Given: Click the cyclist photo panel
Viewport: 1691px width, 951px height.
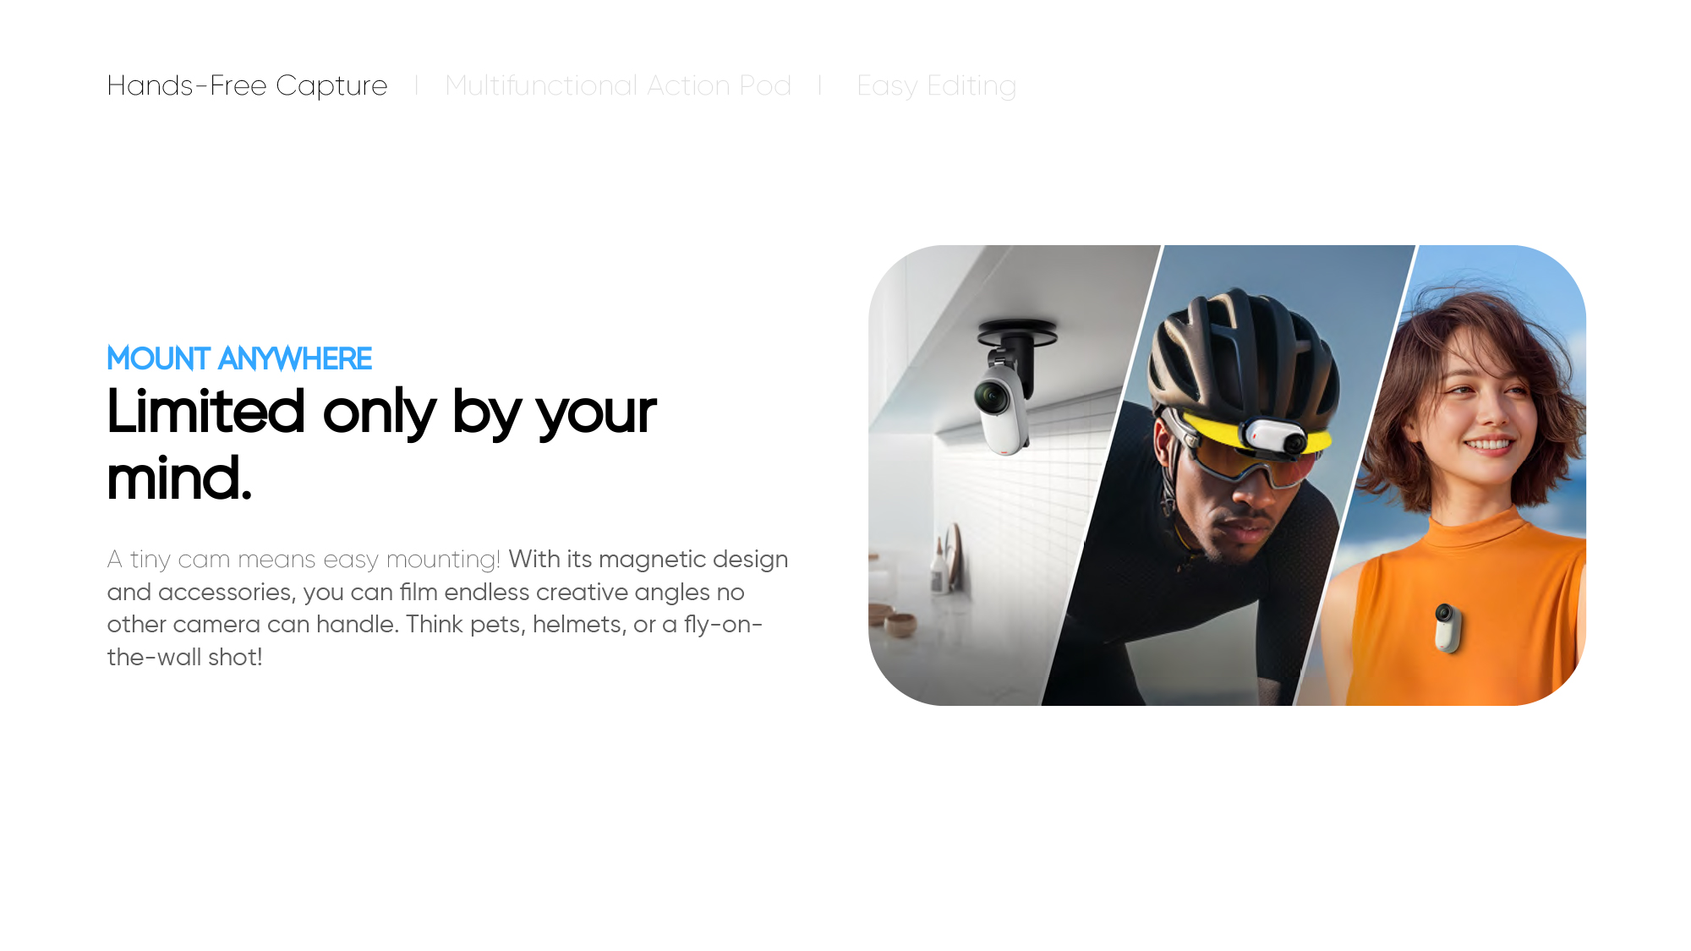Looking at the screenshot, I should [1226, 475].
